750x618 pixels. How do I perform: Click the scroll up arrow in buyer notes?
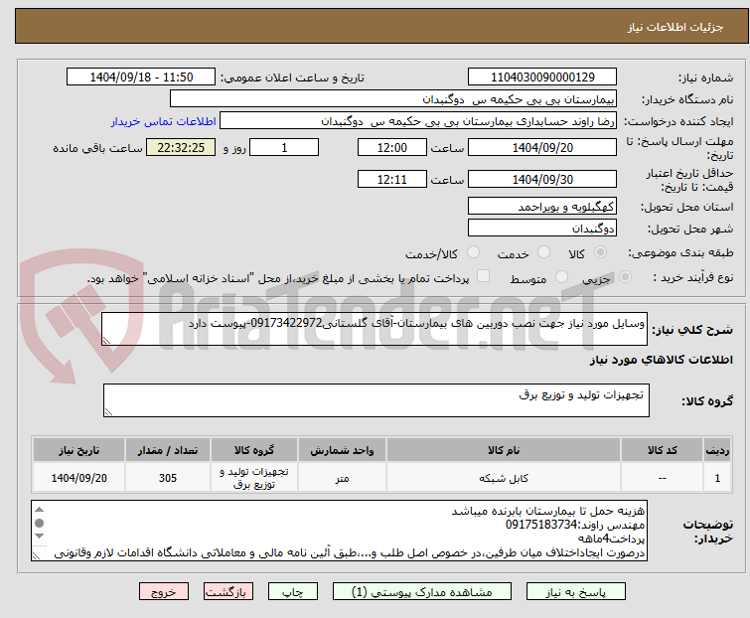click(39, 510)
